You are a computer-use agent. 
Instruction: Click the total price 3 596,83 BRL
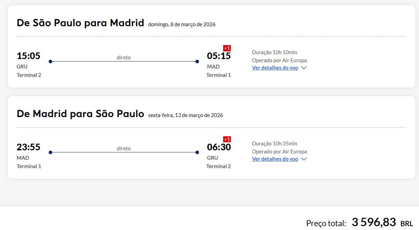(382, 222)
